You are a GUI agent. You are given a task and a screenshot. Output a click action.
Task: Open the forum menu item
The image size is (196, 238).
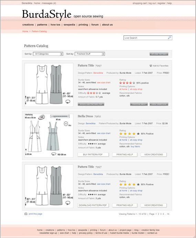click(x=95, y=25)
